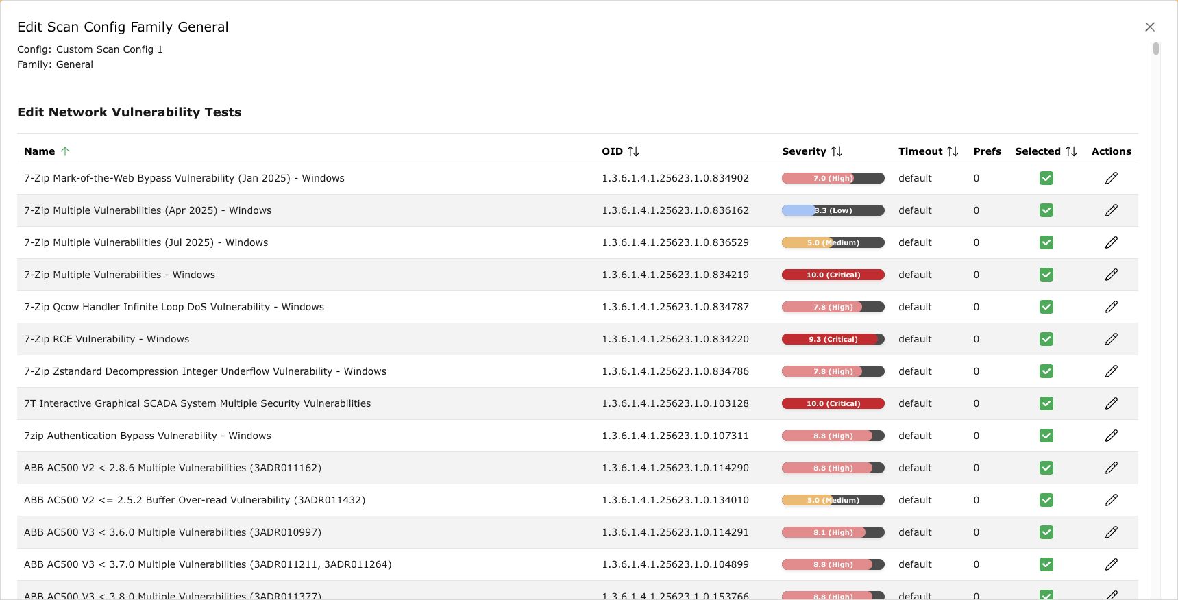Click the dialog's vertical scrollbar
1178x600 pixels.
1155,49
